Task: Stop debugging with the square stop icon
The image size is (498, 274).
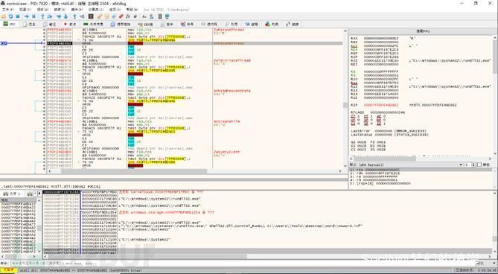Action: click(x=18, y=16)
